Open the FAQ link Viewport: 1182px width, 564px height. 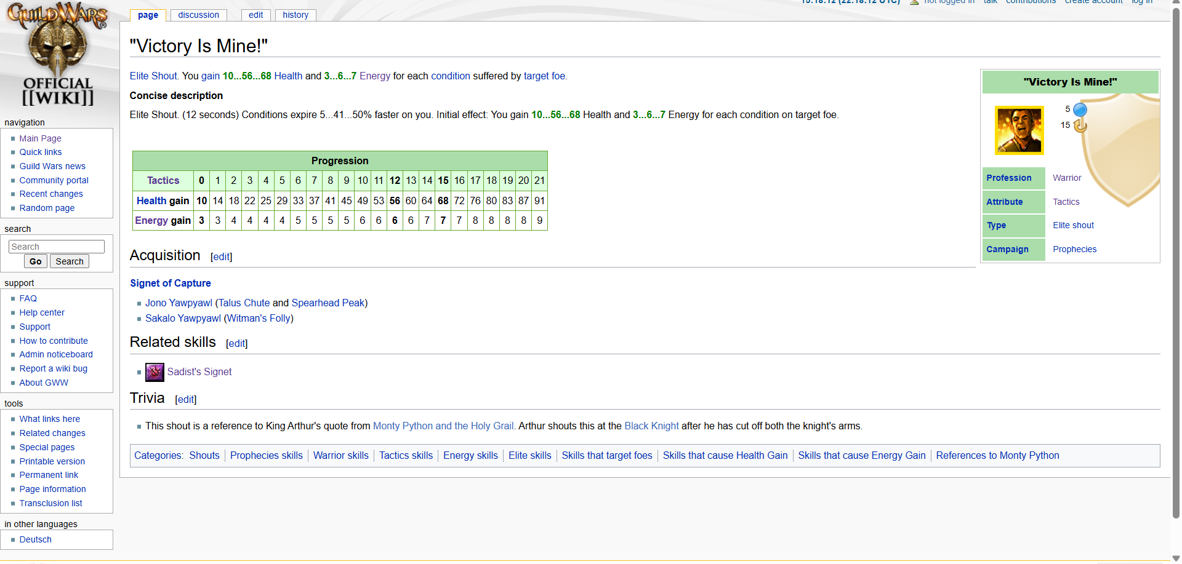click(28, 298)
